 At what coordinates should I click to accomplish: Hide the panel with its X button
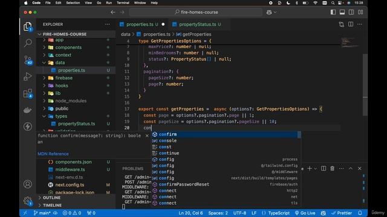coord(360,169)
